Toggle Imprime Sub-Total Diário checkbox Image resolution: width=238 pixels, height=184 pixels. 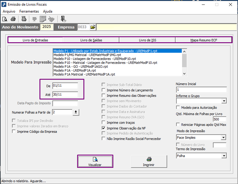click(103, 85)
